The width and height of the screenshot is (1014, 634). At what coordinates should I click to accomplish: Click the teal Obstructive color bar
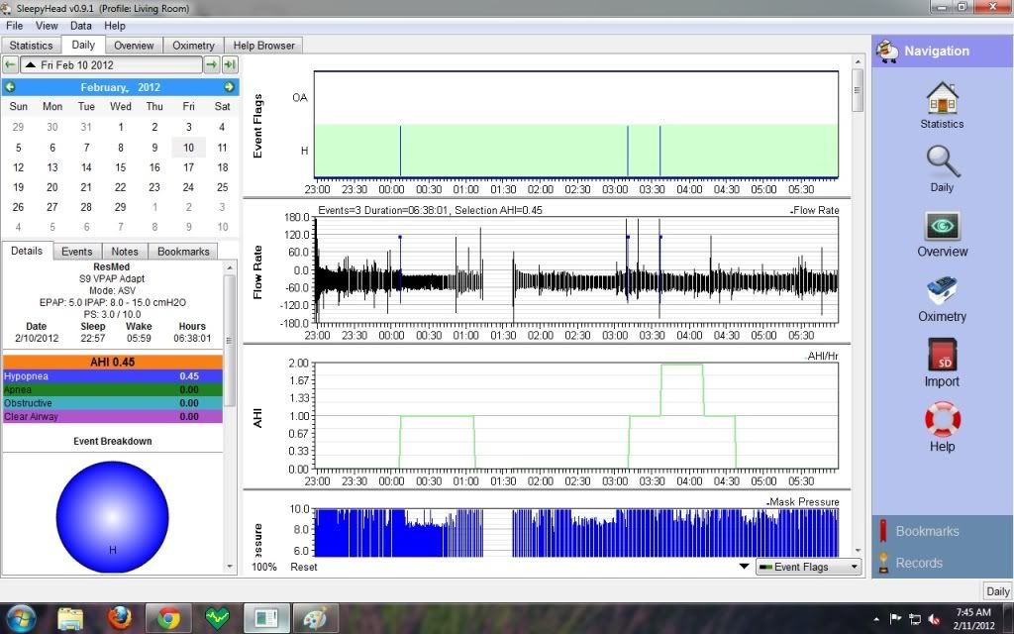pos(113,403)
